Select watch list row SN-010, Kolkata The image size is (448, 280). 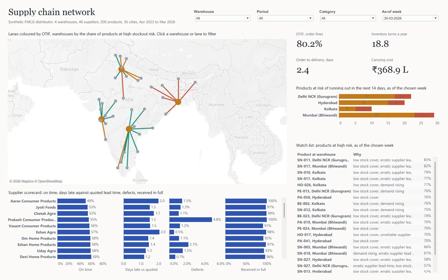[x=364, y=172]
